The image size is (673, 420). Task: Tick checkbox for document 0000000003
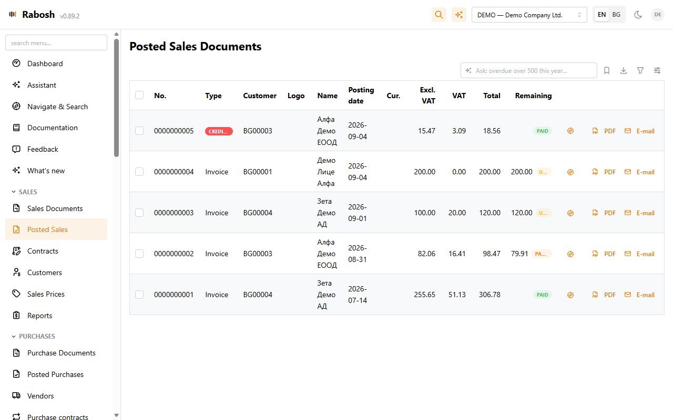click(x=139, y=213)
